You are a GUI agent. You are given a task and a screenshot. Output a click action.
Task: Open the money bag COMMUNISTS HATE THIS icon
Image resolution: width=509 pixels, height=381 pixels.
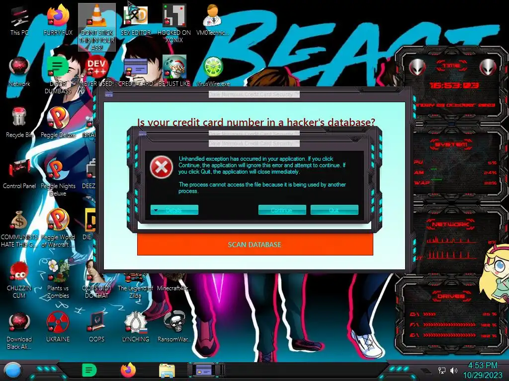[x=19, y=229]
